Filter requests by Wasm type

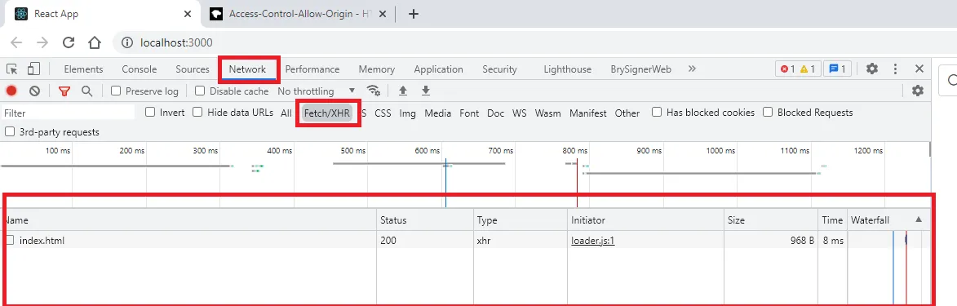[x=548, y=113]
